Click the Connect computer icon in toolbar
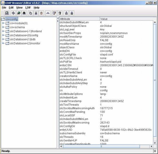Viewport: 158px width, 154px height. 7,13
